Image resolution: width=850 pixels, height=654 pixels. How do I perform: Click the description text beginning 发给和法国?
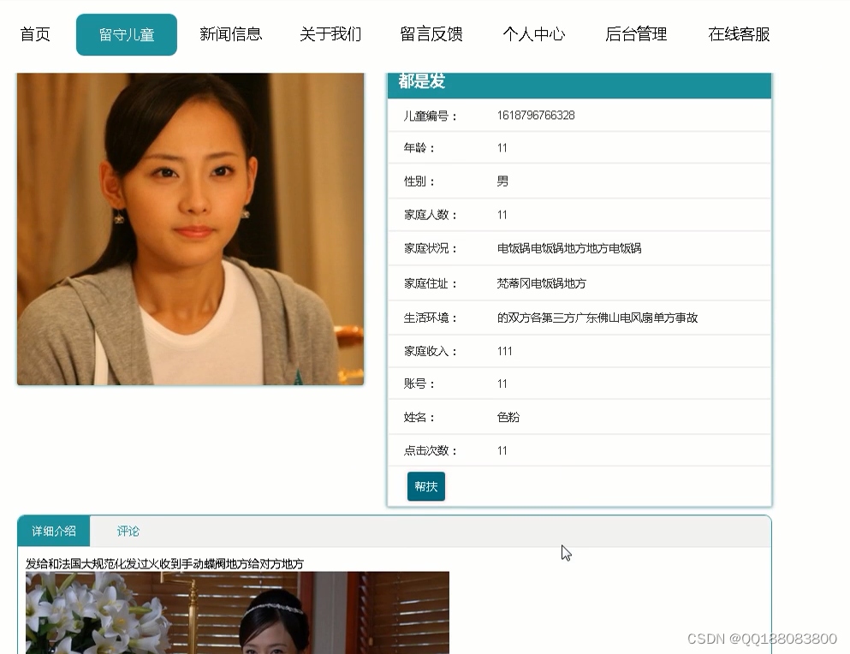click(165, 564)
